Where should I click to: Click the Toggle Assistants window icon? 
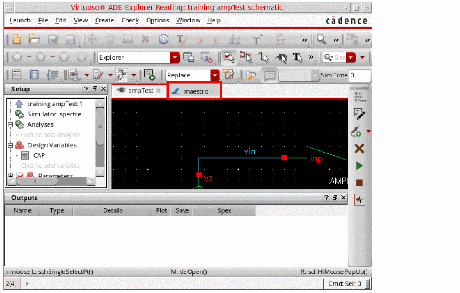click(188, 57)
